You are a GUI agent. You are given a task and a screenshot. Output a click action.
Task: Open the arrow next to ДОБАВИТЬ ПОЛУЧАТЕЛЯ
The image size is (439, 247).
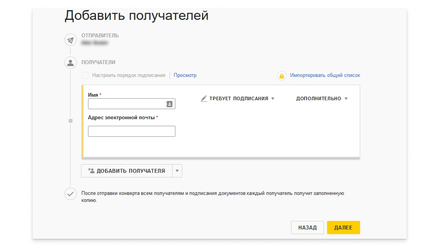[x=177, y=170]
